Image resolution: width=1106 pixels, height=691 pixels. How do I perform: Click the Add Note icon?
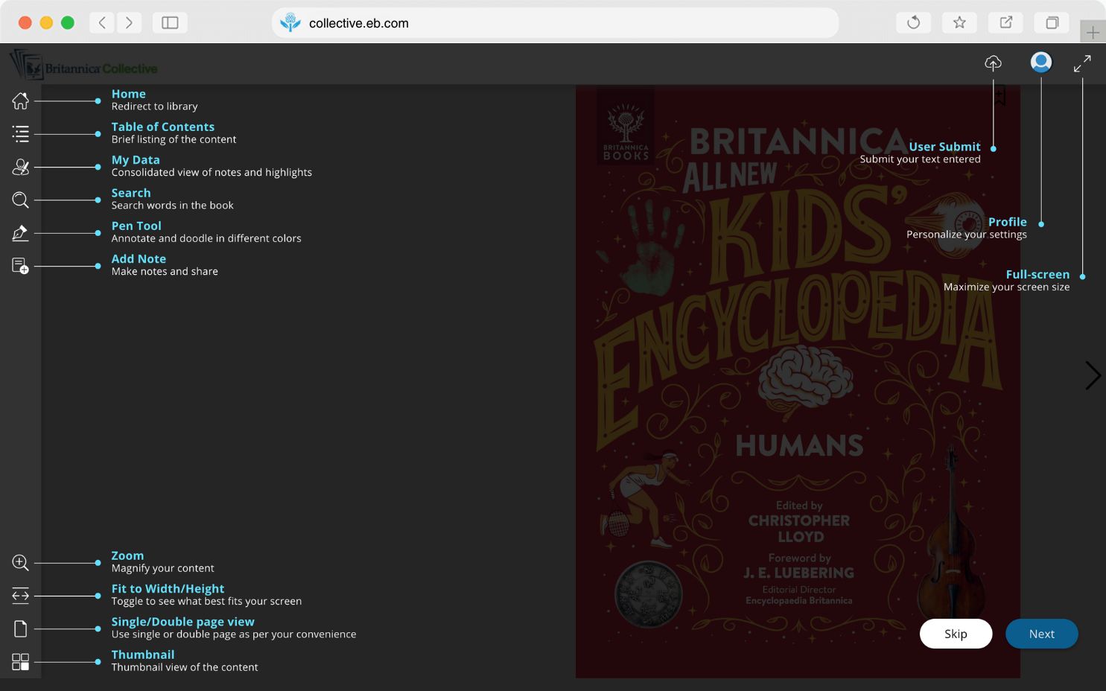click(20, 266)
